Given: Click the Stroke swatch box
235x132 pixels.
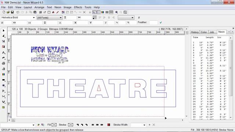Looking at the screenshot, I should click(x=70, y=125).
